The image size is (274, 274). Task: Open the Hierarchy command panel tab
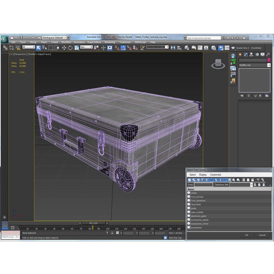[251, 55]
